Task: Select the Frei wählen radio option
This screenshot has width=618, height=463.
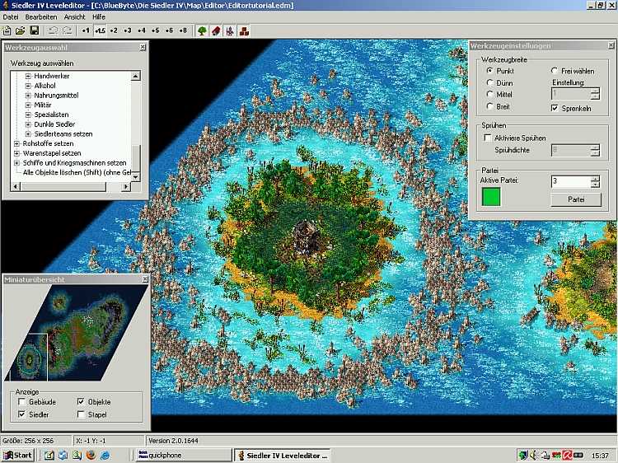Action: click(555, 71)
